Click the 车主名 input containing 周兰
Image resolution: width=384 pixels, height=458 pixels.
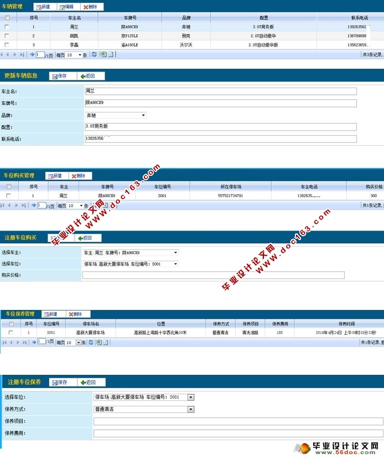pos(220,91)
